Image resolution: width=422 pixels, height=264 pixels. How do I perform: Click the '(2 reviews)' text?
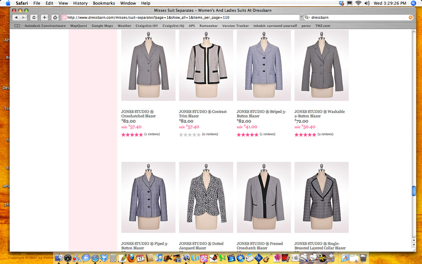tap(325, 134)
